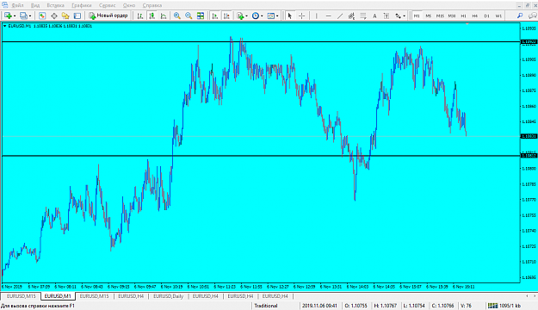Expand the new chart dropdown arrow

15,16
